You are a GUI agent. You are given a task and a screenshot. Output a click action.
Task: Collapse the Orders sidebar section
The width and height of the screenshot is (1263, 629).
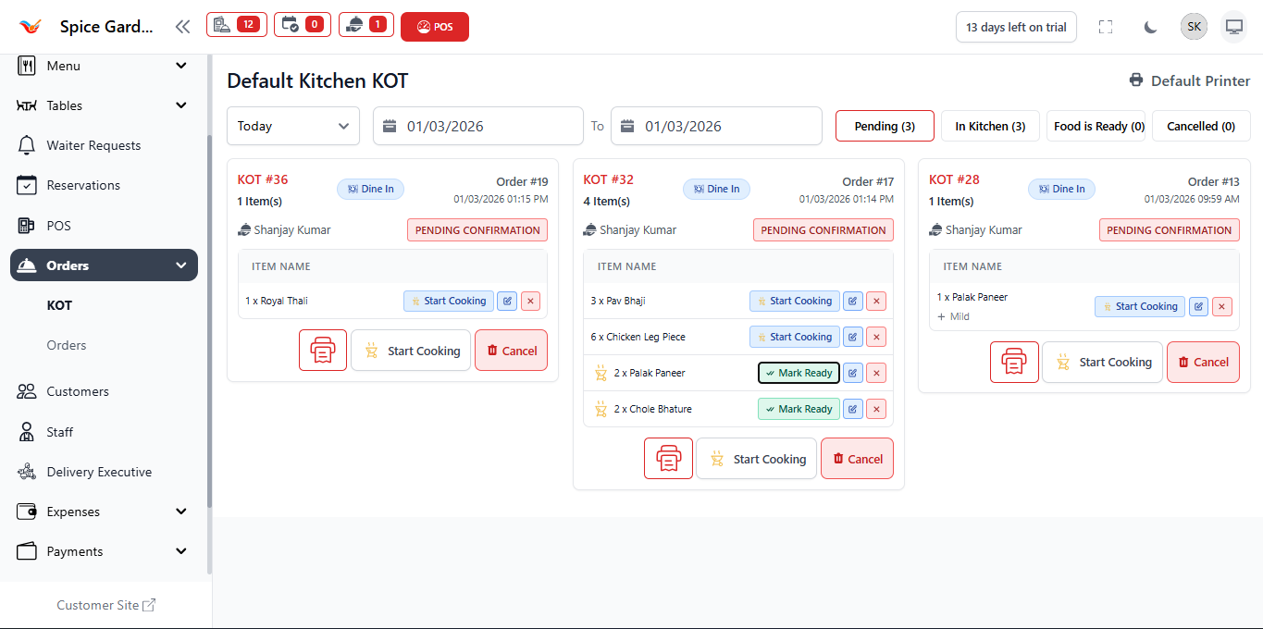[103, 265]
